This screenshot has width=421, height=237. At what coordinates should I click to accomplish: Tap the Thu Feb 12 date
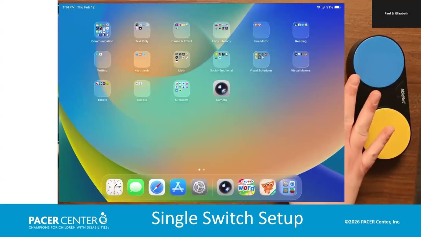(86, 7)
